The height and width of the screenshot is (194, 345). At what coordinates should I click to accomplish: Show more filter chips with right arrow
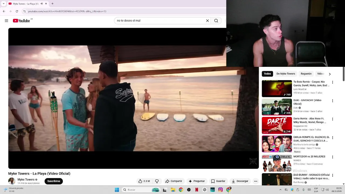tap(330, 74)
